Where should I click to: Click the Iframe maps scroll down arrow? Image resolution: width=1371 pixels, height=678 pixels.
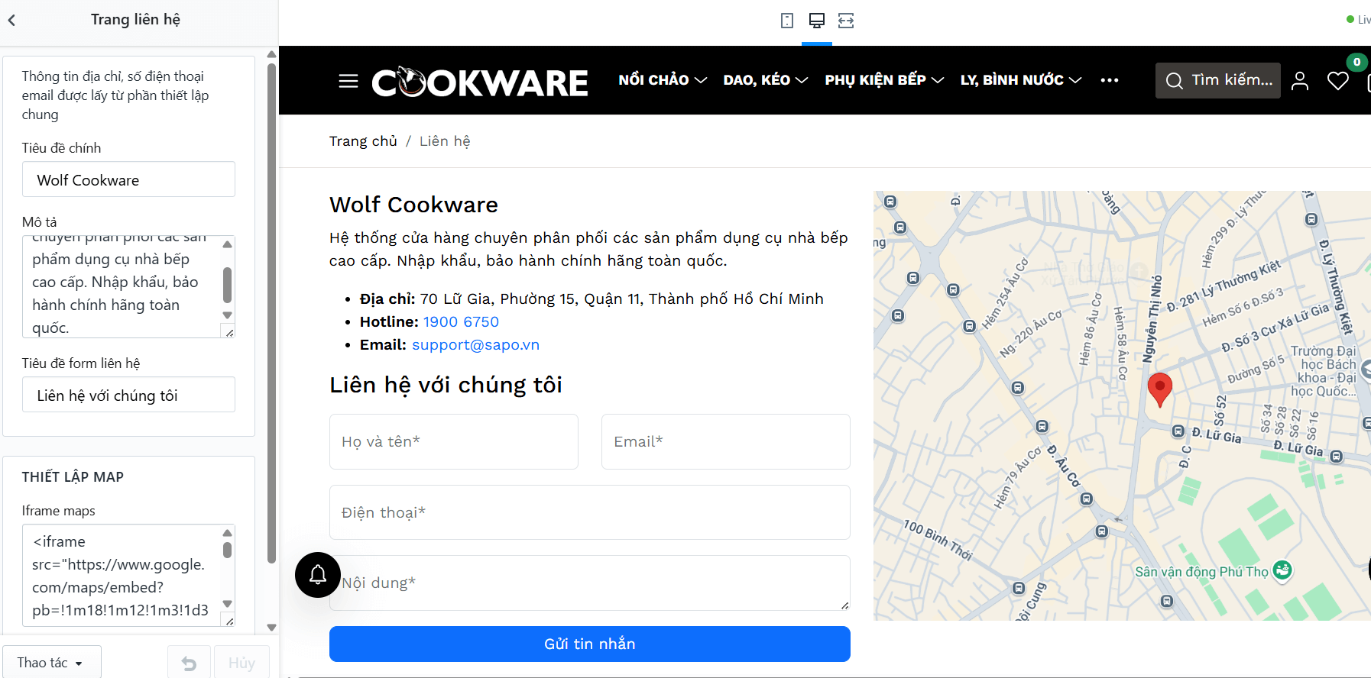(x=227, y=603)
